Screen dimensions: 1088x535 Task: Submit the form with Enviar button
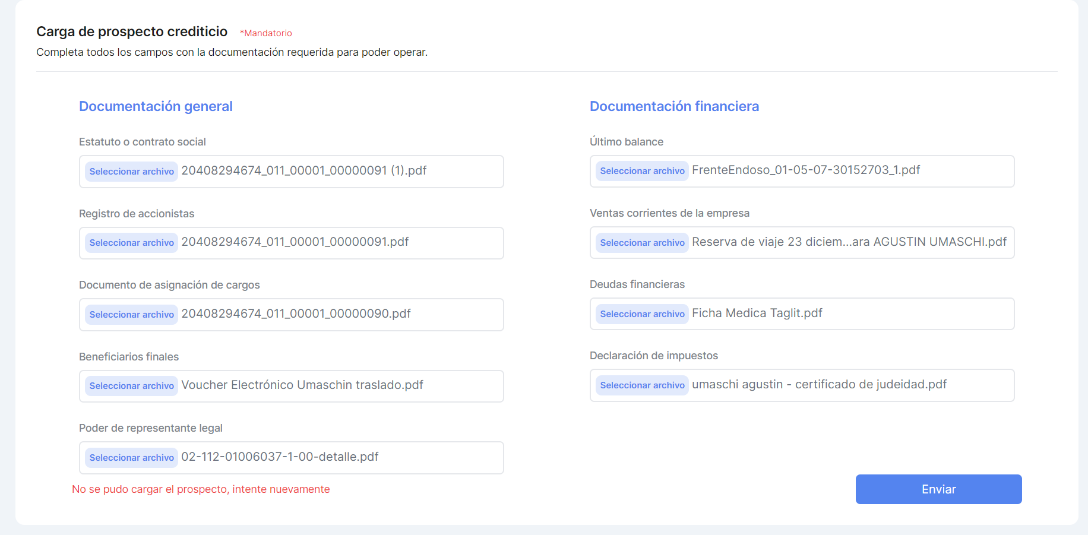(938, 489)
